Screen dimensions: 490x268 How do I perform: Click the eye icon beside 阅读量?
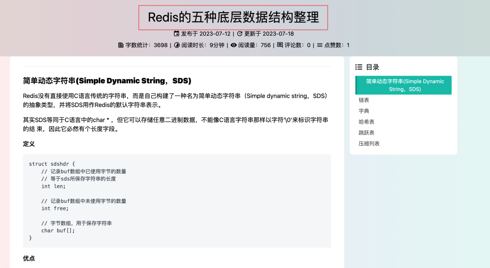point(234,45)
